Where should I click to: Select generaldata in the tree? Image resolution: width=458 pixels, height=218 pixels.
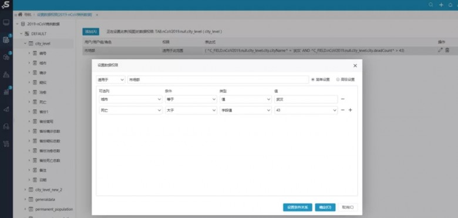(x=45, y=200)
